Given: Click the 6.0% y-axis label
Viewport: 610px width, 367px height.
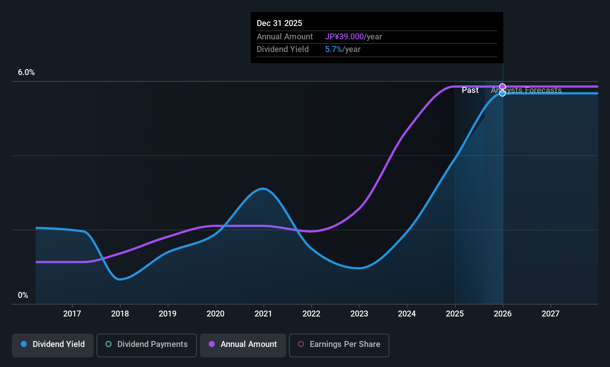Looking at the screenshot, I should (x=26, y=72).
